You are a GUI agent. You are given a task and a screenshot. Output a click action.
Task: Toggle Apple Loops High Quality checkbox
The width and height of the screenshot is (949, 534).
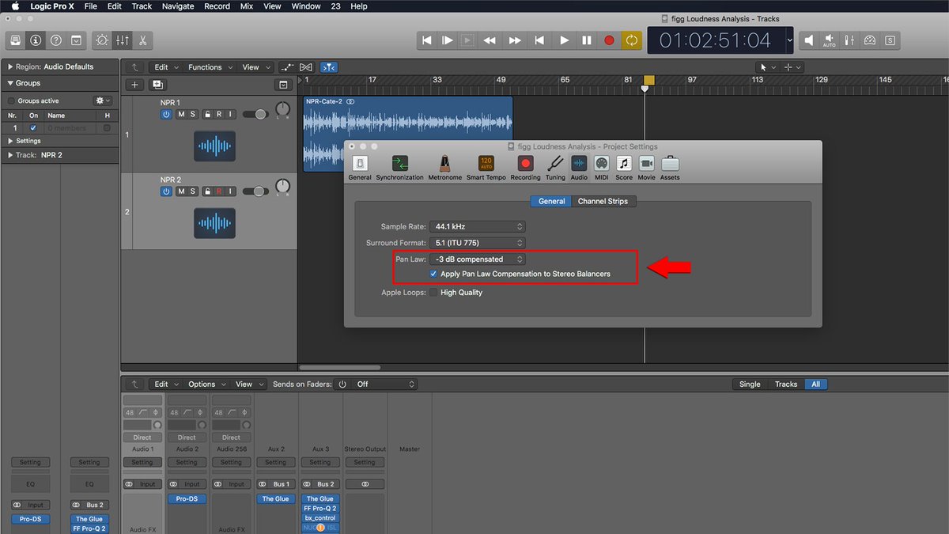tap(433, 293)
